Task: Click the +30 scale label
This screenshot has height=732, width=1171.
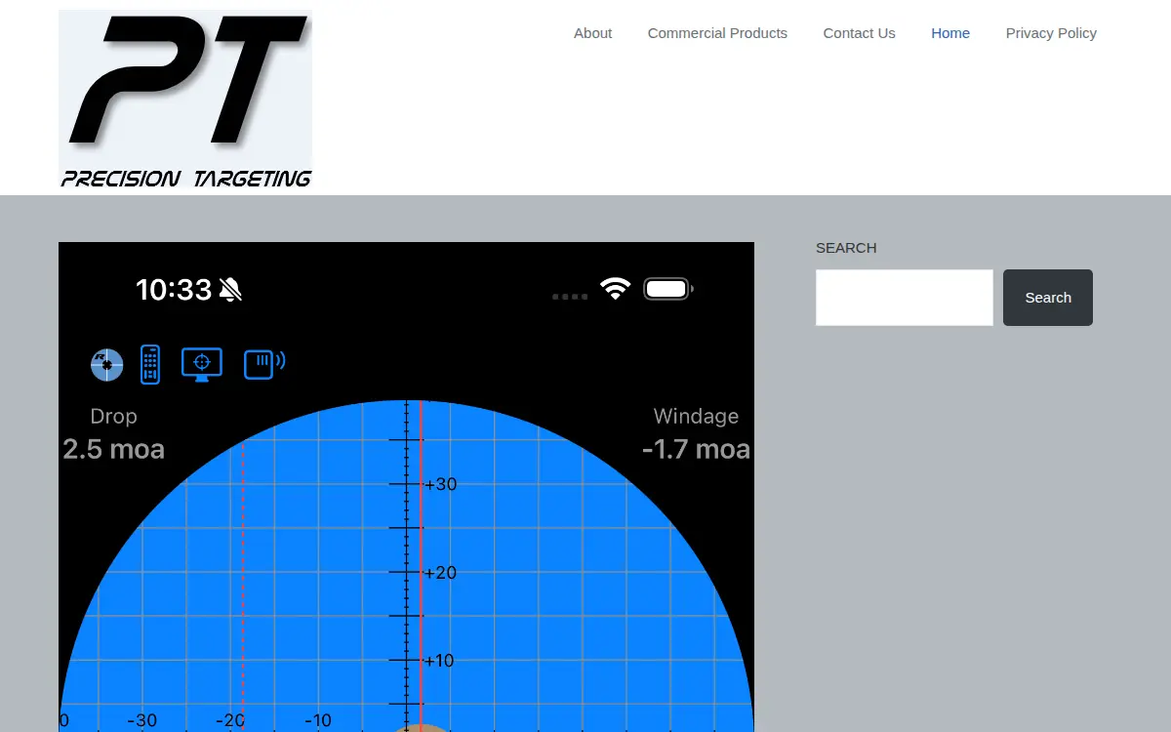Action: tap(441, 484)
